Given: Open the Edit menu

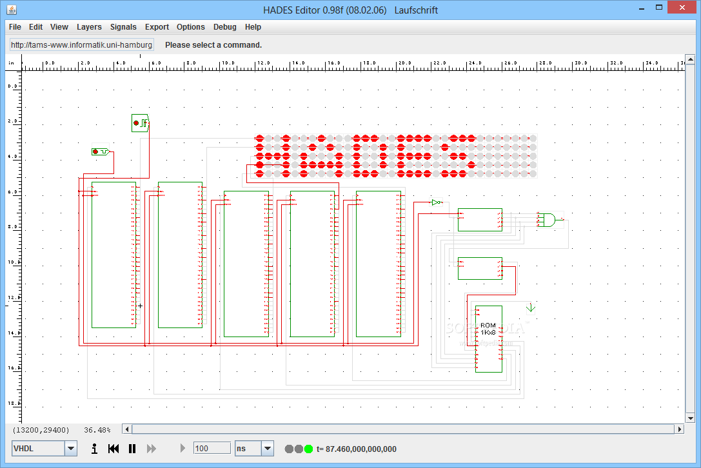Looking at the screenshot, I should click(35, 27).
